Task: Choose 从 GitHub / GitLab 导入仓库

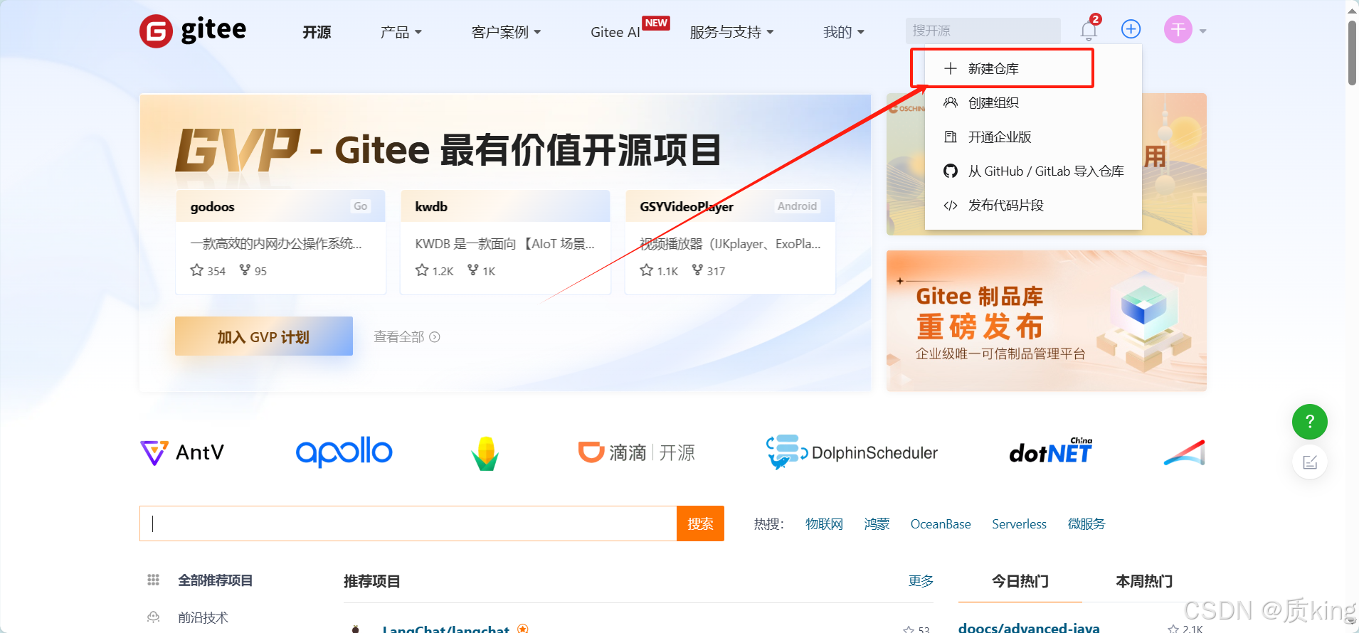Action: 1033,171
